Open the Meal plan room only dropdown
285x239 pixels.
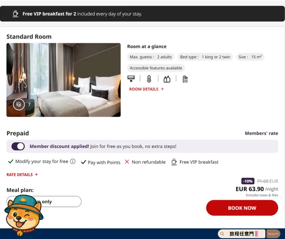(x=44, y=201)
